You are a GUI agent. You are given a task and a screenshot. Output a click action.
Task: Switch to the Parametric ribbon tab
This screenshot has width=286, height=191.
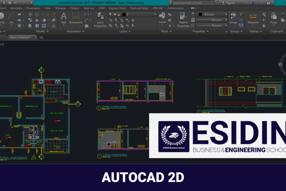click(x=34, y=8)
